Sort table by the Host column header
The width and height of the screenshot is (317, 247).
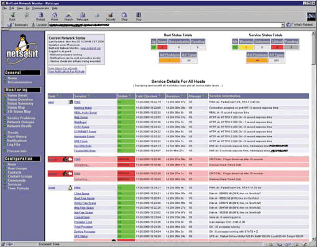tap(52, 96)
